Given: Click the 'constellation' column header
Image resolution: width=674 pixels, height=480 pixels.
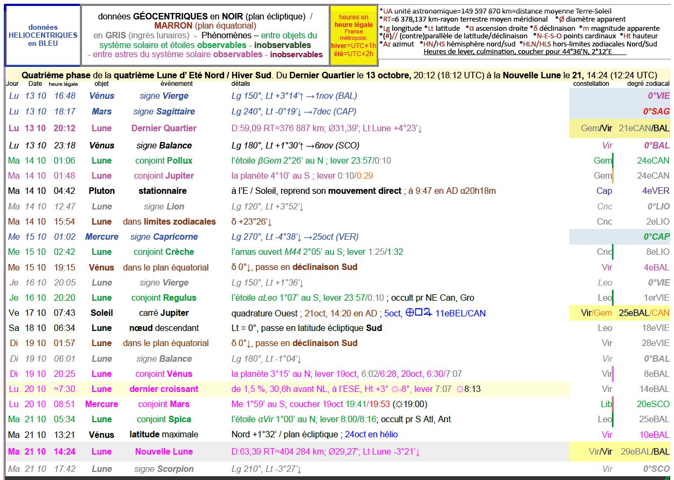Looking at the screenshot, I should click(x=591, y=84).
